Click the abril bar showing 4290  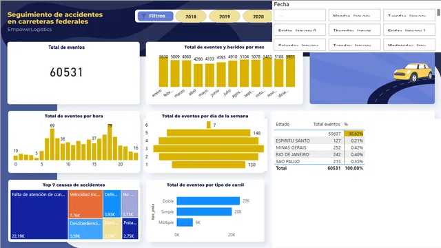[198, 75]
